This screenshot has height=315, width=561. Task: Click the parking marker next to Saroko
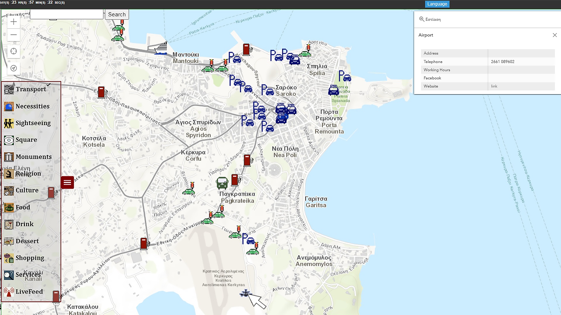tap(267, 90)
